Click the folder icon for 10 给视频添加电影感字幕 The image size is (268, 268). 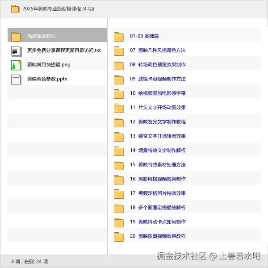119,94
